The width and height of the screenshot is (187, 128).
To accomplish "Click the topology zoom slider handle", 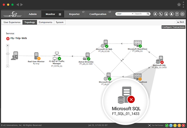I will click(x=8, y=54).
